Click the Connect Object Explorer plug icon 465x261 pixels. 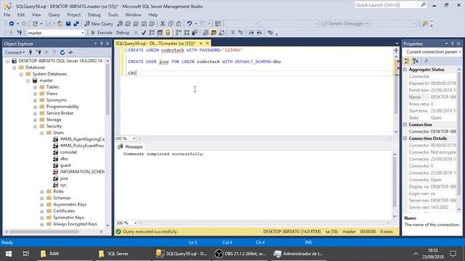click(x=31, y=52)
